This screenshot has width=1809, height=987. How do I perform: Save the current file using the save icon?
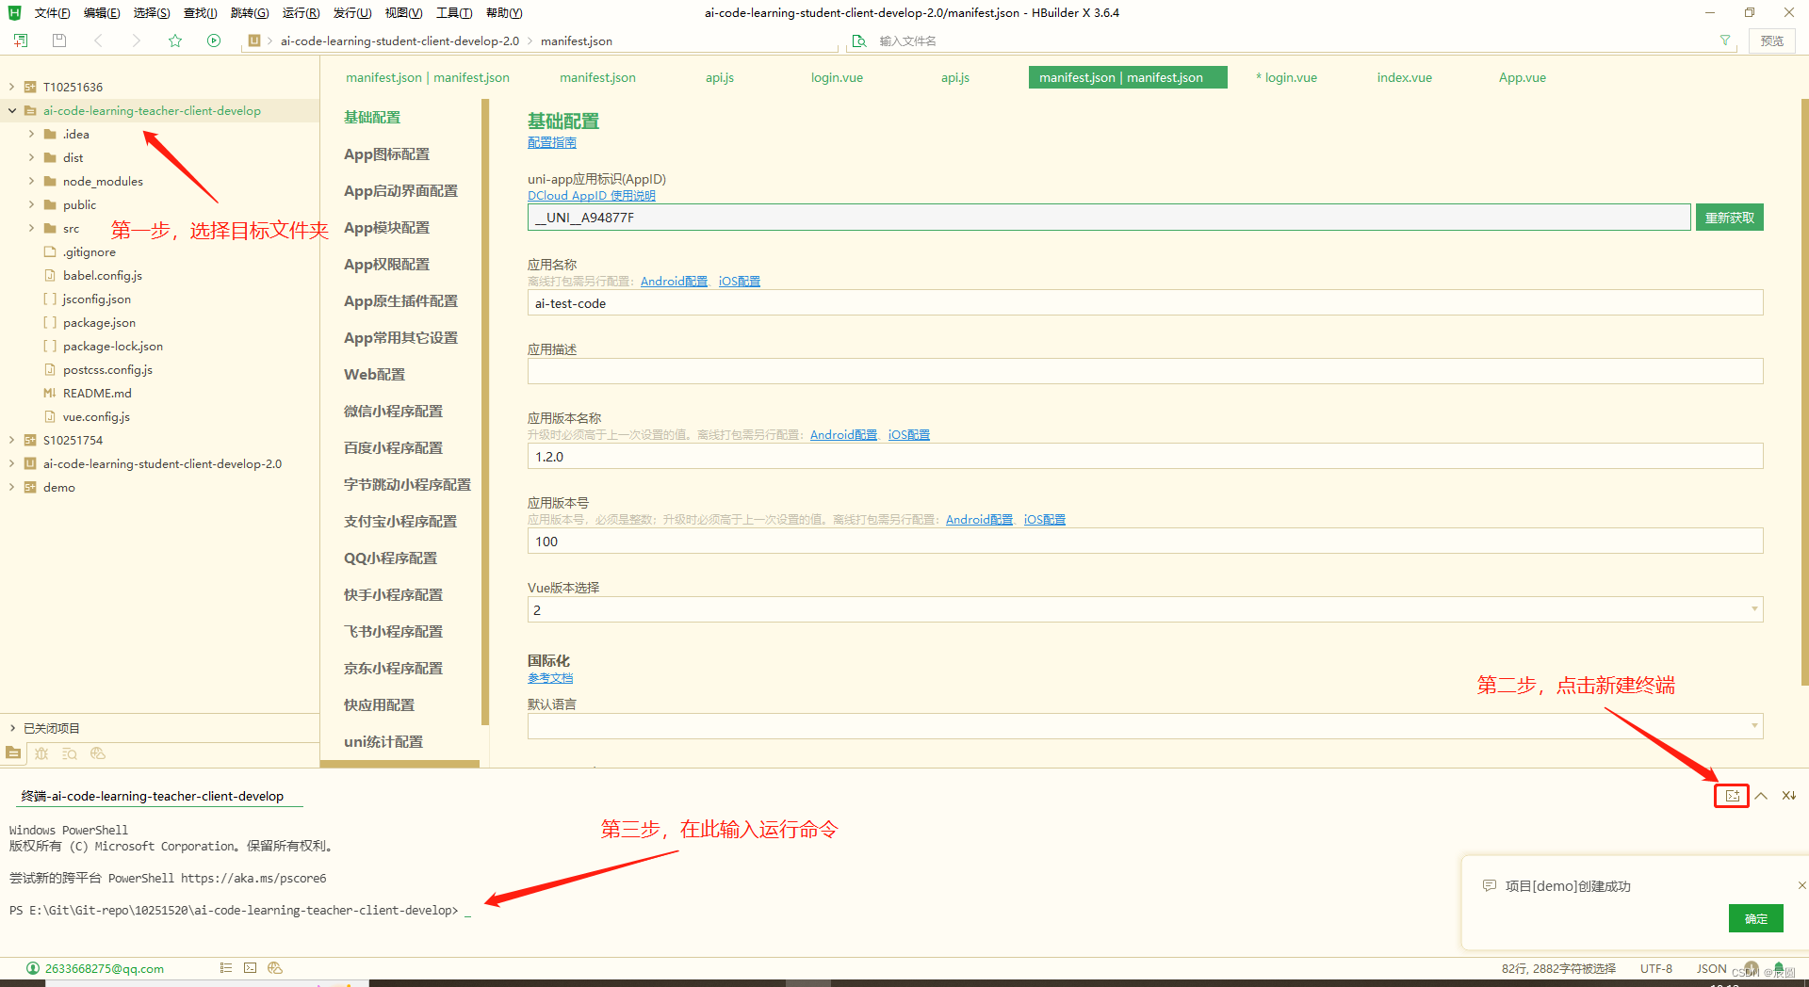tap(58, 40)
